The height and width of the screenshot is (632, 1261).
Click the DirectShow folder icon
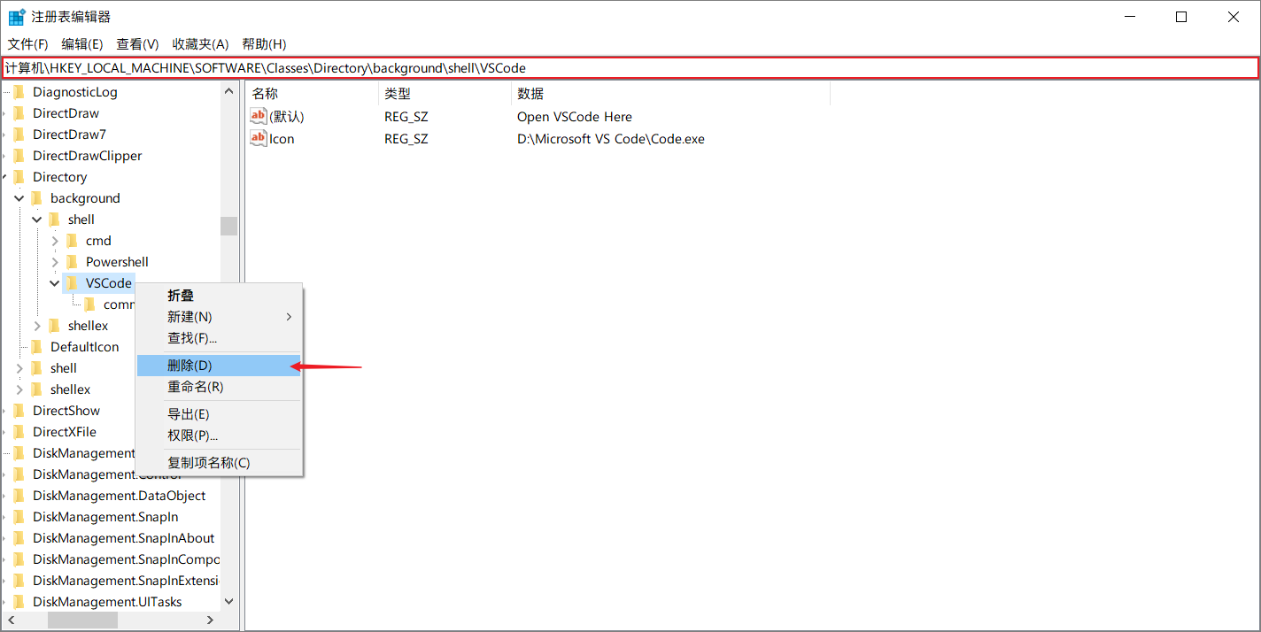pos(19,411)
